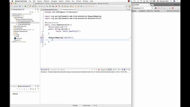Image resolution: width=190 pixels, height=107 pixels.
Task: Click the Save toolbar icon
Action: pyautogui.click(x=15, y=6)
